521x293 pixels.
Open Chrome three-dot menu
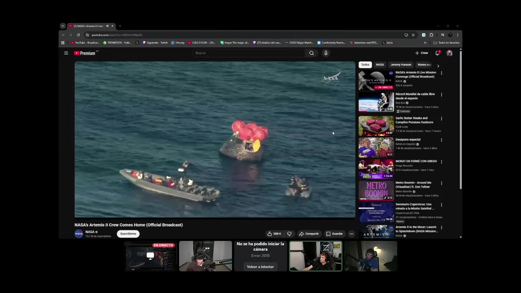458,35
